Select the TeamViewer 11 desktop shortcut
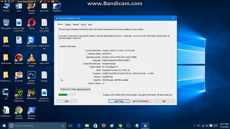Viewport: 230px width, 129px height. click(x=32, y=43)
